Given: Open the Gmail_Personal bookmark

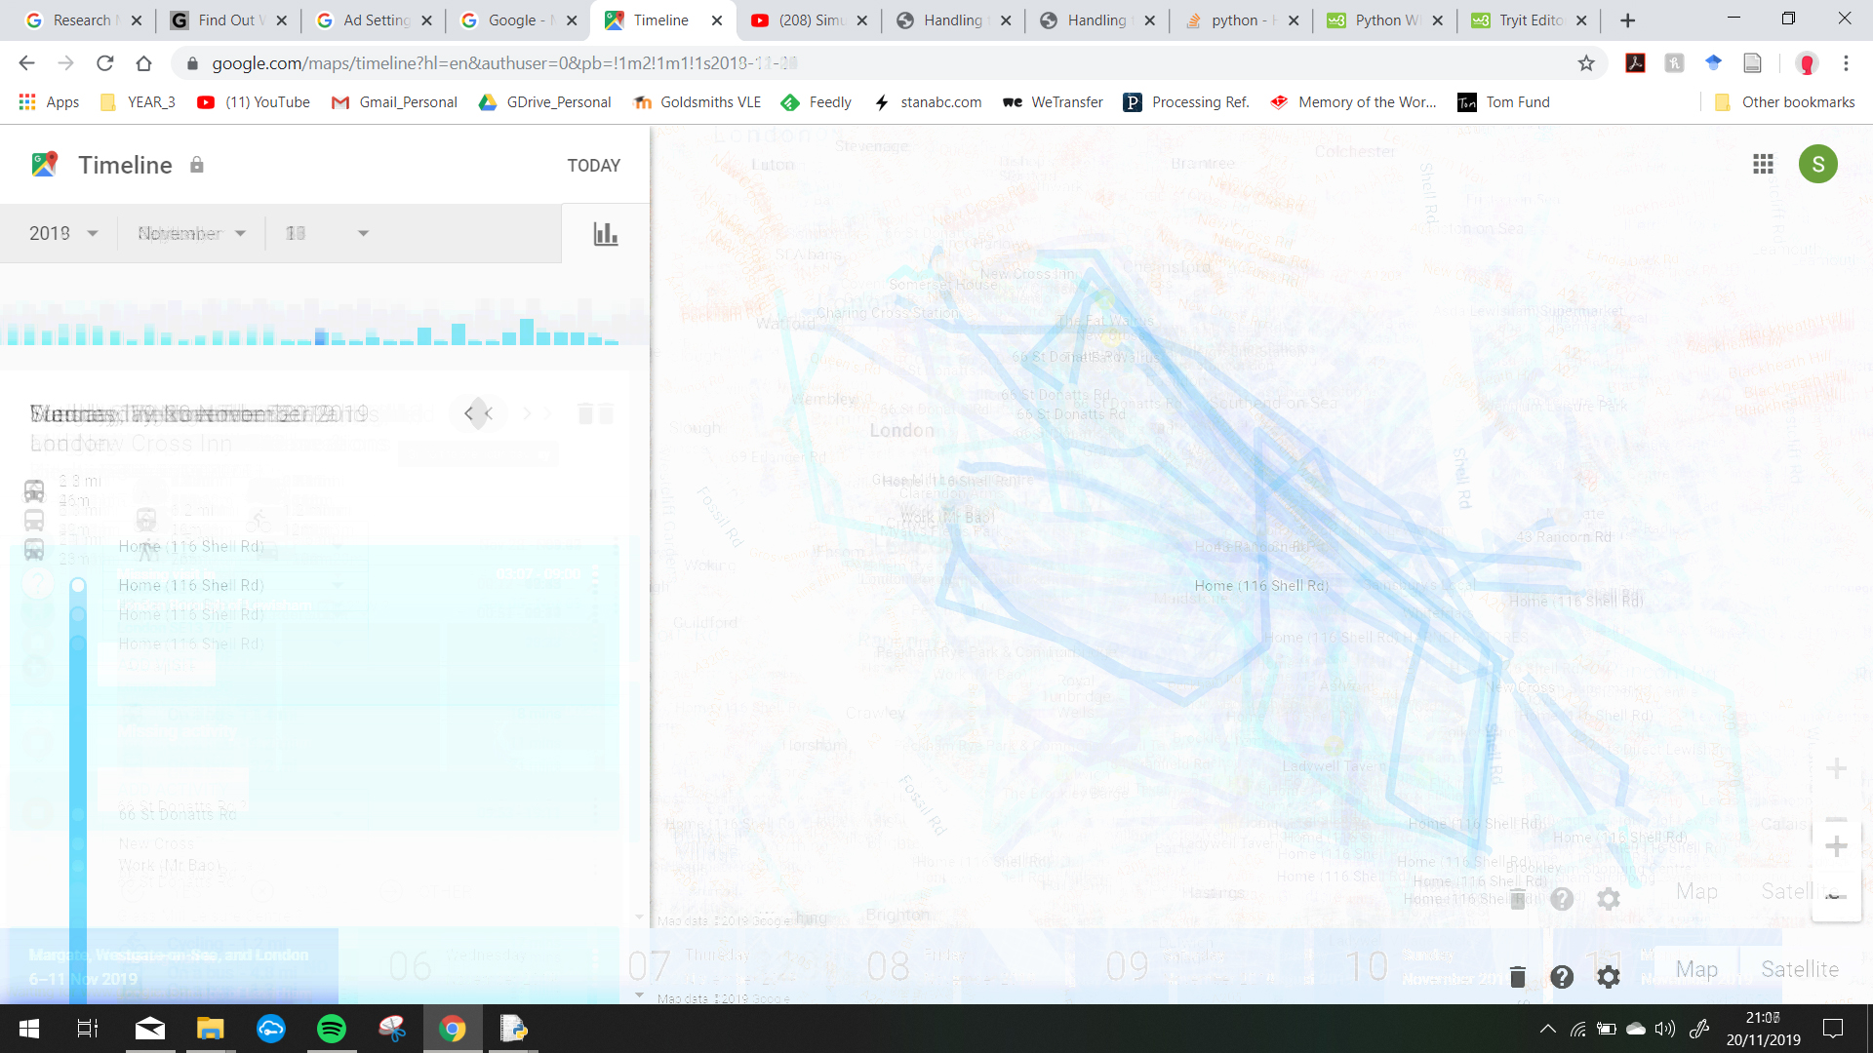Looking at the screenshot, I should (x=394, y=102).
